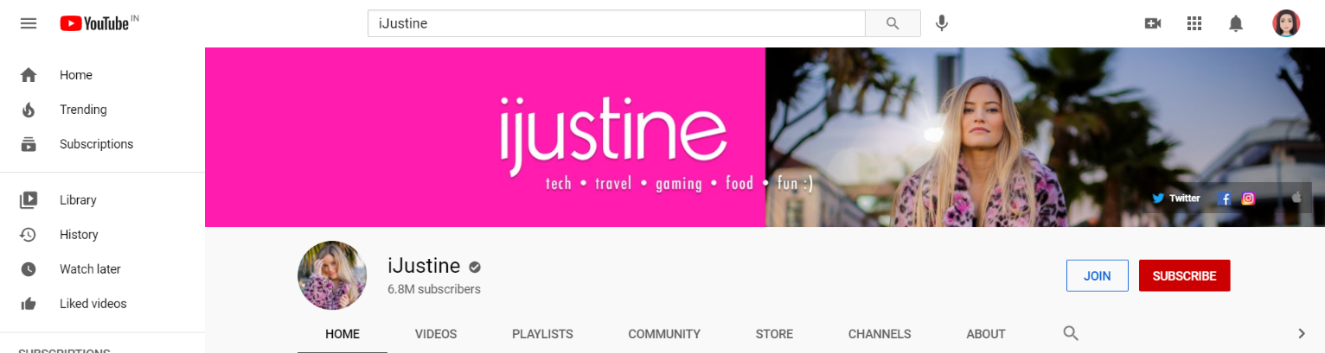
Task: Open the Facebook link on banner
Action: [1225, 199]
